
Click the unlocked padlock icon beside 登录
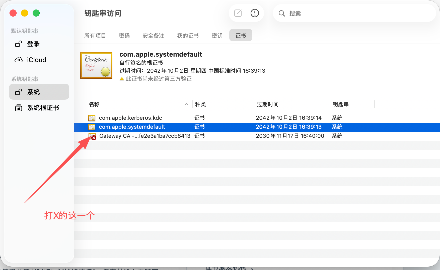(x=19, y=44)
